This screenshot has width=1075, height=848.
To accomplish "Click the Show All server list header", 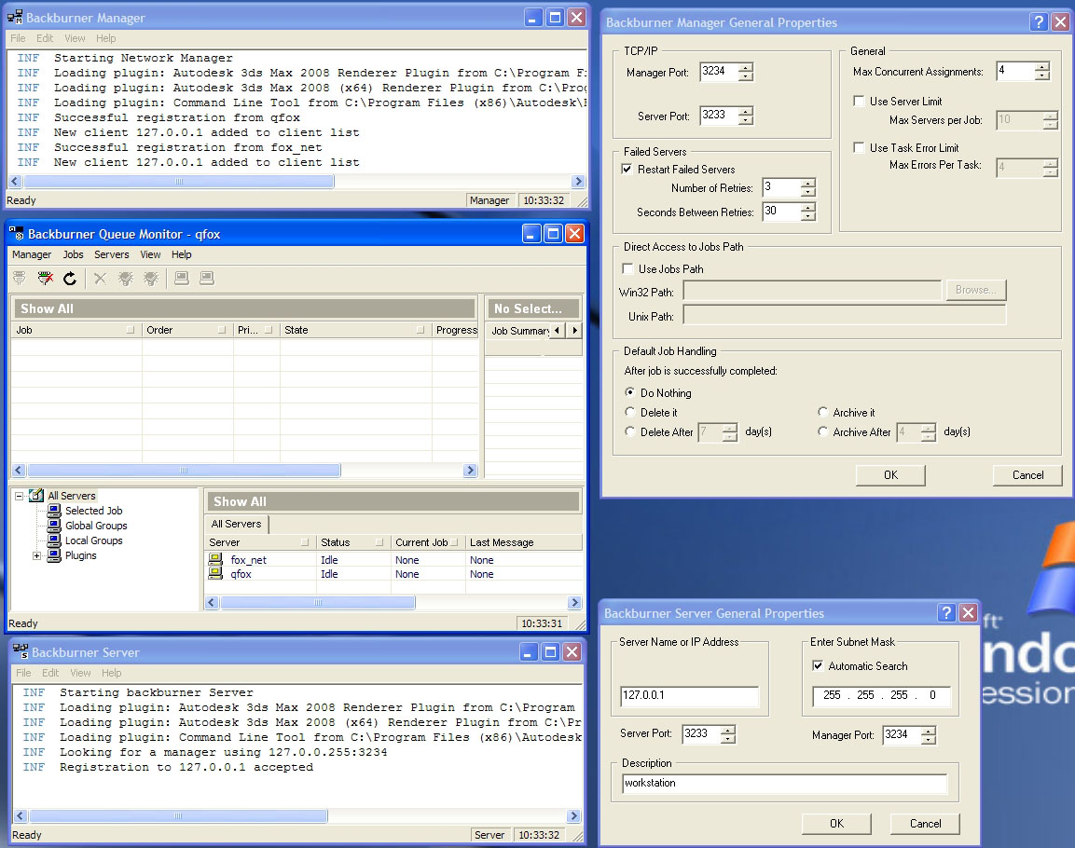I will coord(393,501).
